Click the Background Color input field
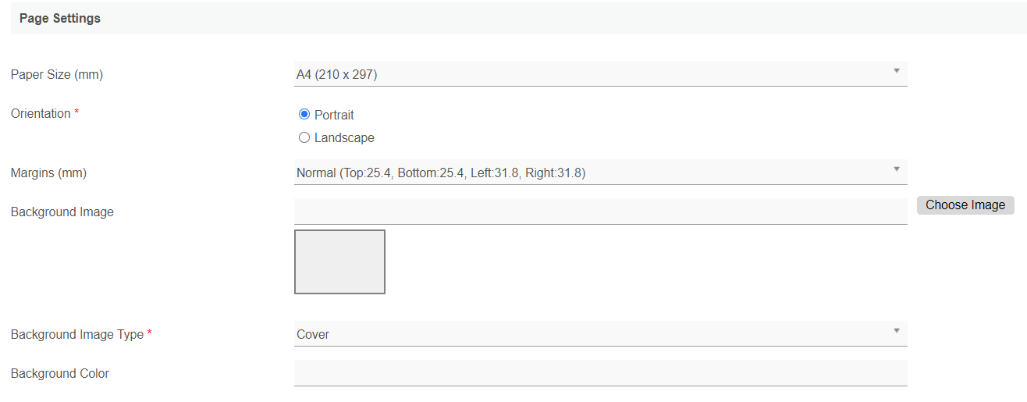 click(x=600, y=372)
